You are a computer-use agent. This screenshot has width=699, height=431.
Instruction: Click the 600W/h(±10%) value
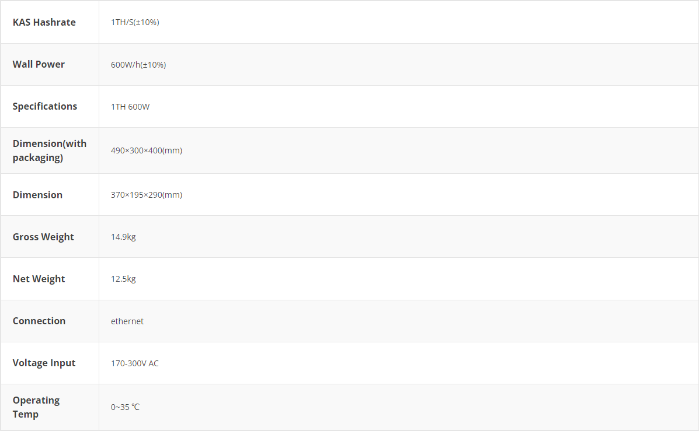[138, 65]
